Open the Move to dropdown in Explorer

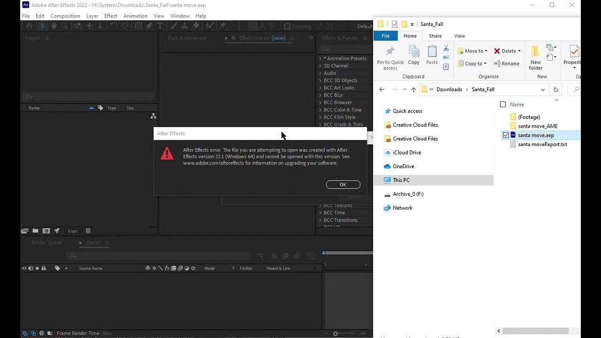pos(473,51)
